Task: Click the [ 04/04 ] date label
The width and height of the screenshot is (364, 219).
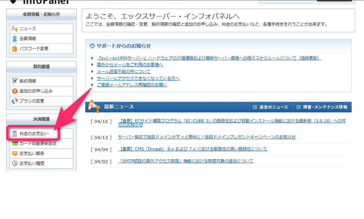Action: (x=101, y=149)
